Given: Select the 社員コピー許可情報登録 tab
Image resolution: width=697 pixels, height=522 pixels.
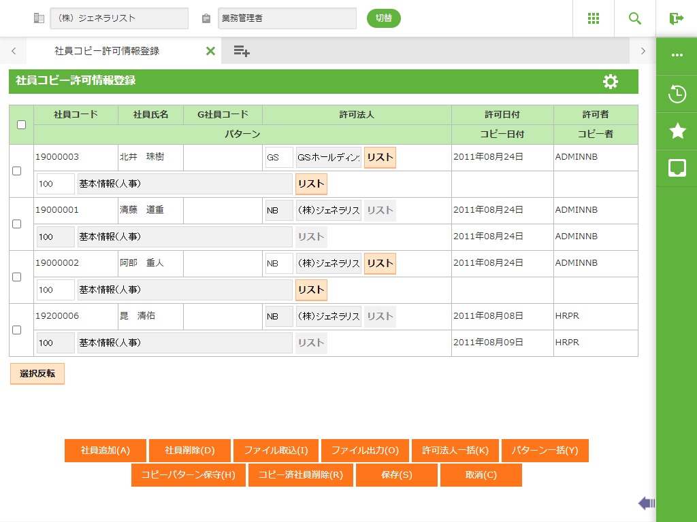Looking at the screenshot, I should tap(107, 51).
